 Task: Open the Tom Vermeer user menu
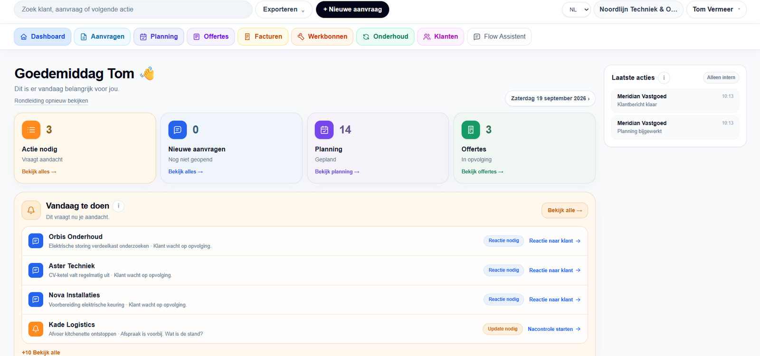716,9
